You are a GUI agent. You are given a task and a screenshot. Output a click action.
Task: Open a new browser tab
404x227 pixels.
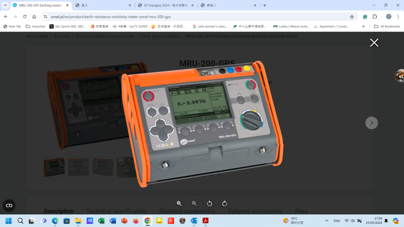[265, 5]
